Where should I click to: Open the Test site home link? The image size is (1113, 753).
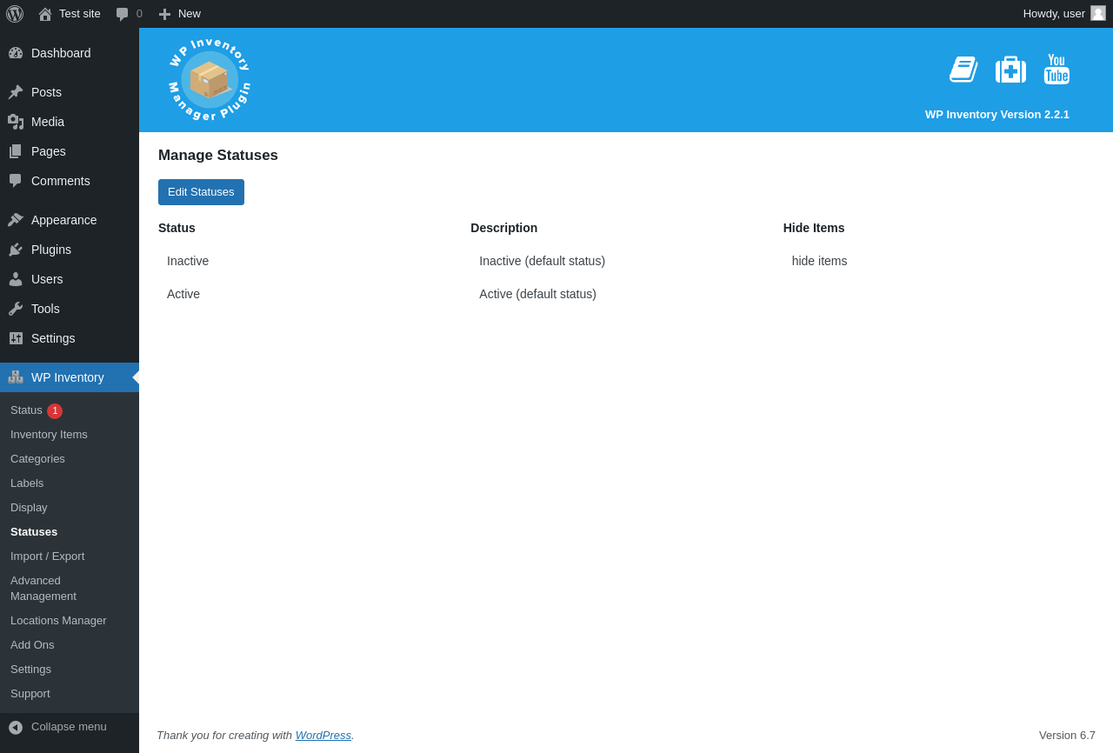70,14
